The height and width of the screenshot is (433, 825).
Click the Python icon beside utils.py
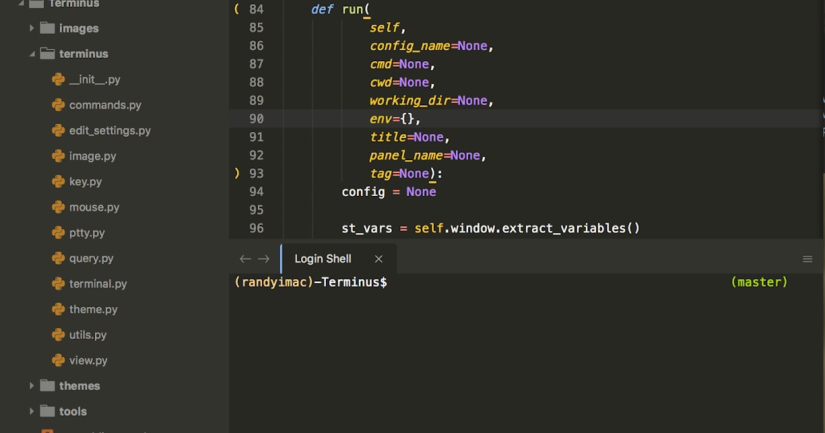tap(58, 335)
